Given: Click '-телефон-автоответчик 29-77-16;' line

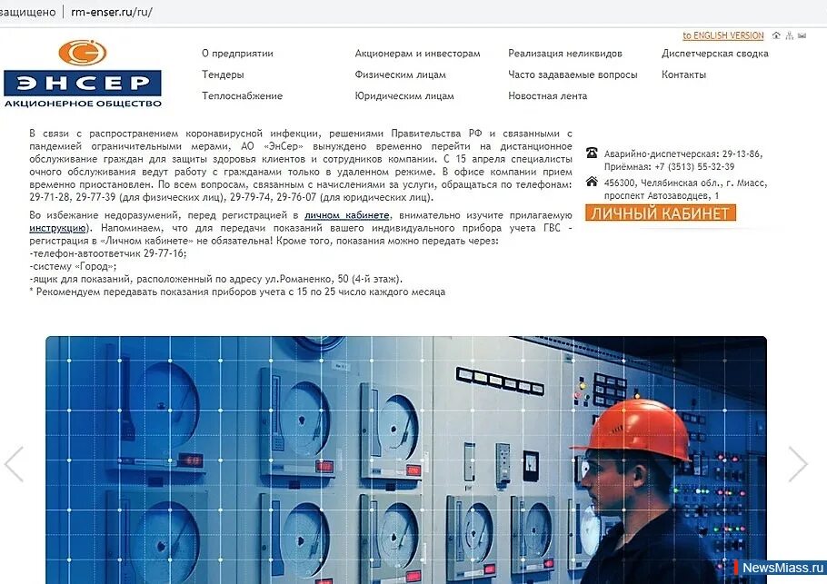Looking at the screenshot, I should [x=108, y=253].
